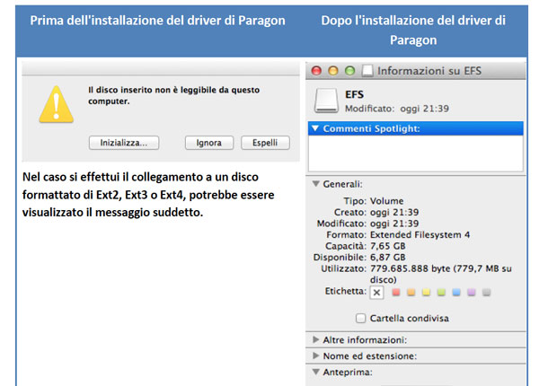Click the EFS drive icon
This screenshot has height=386, width=539.
[x=326, y=101]
